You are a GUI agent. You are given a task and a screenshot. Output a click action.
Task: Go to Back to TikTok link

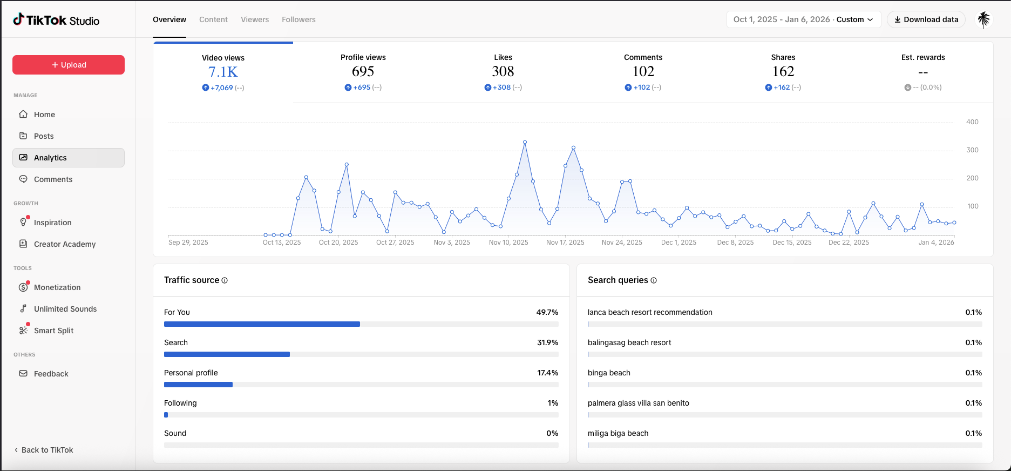tap(43, 450)
